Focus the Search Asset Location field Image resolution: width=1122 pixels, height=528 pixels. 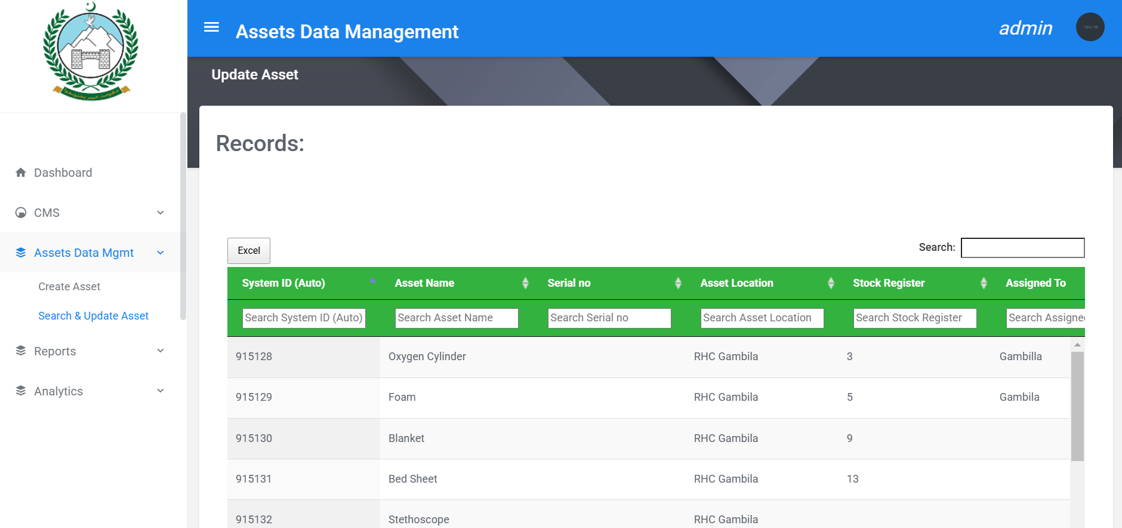coord(762,318)
